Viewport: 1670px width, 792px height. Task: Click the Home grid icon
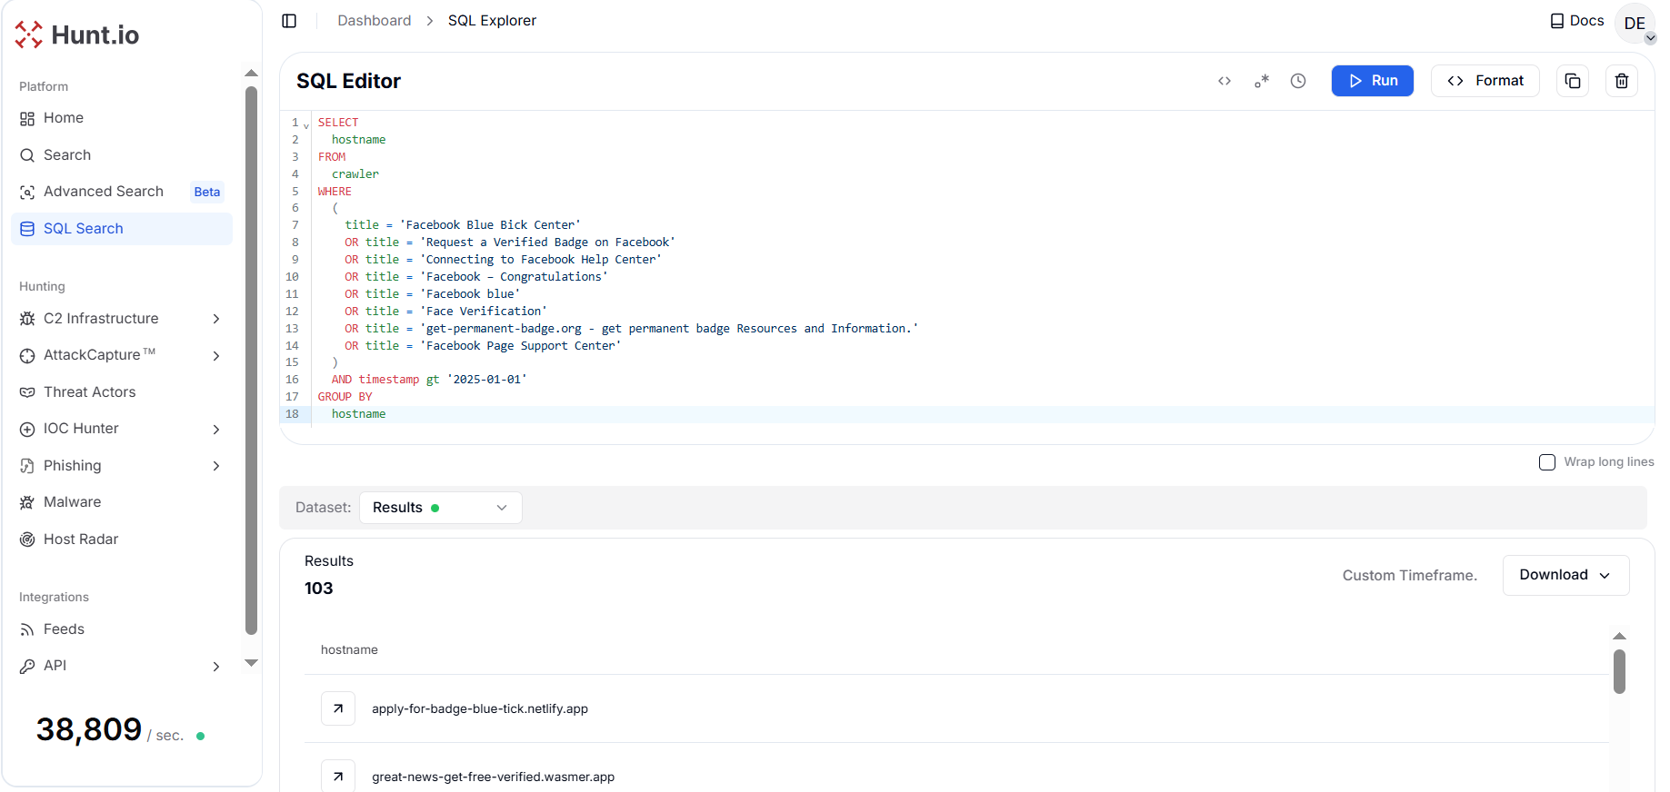point(27,118)
